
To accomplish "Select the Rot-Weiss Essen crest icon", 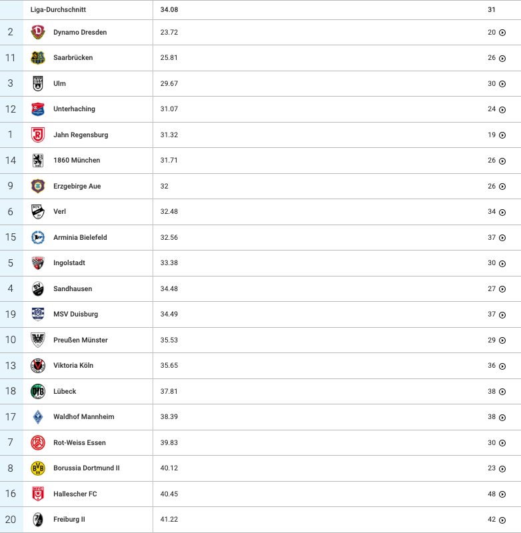I will click(38, 442).
